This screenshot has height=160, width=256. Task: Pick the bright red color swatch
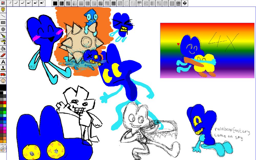tap(5, 103)
